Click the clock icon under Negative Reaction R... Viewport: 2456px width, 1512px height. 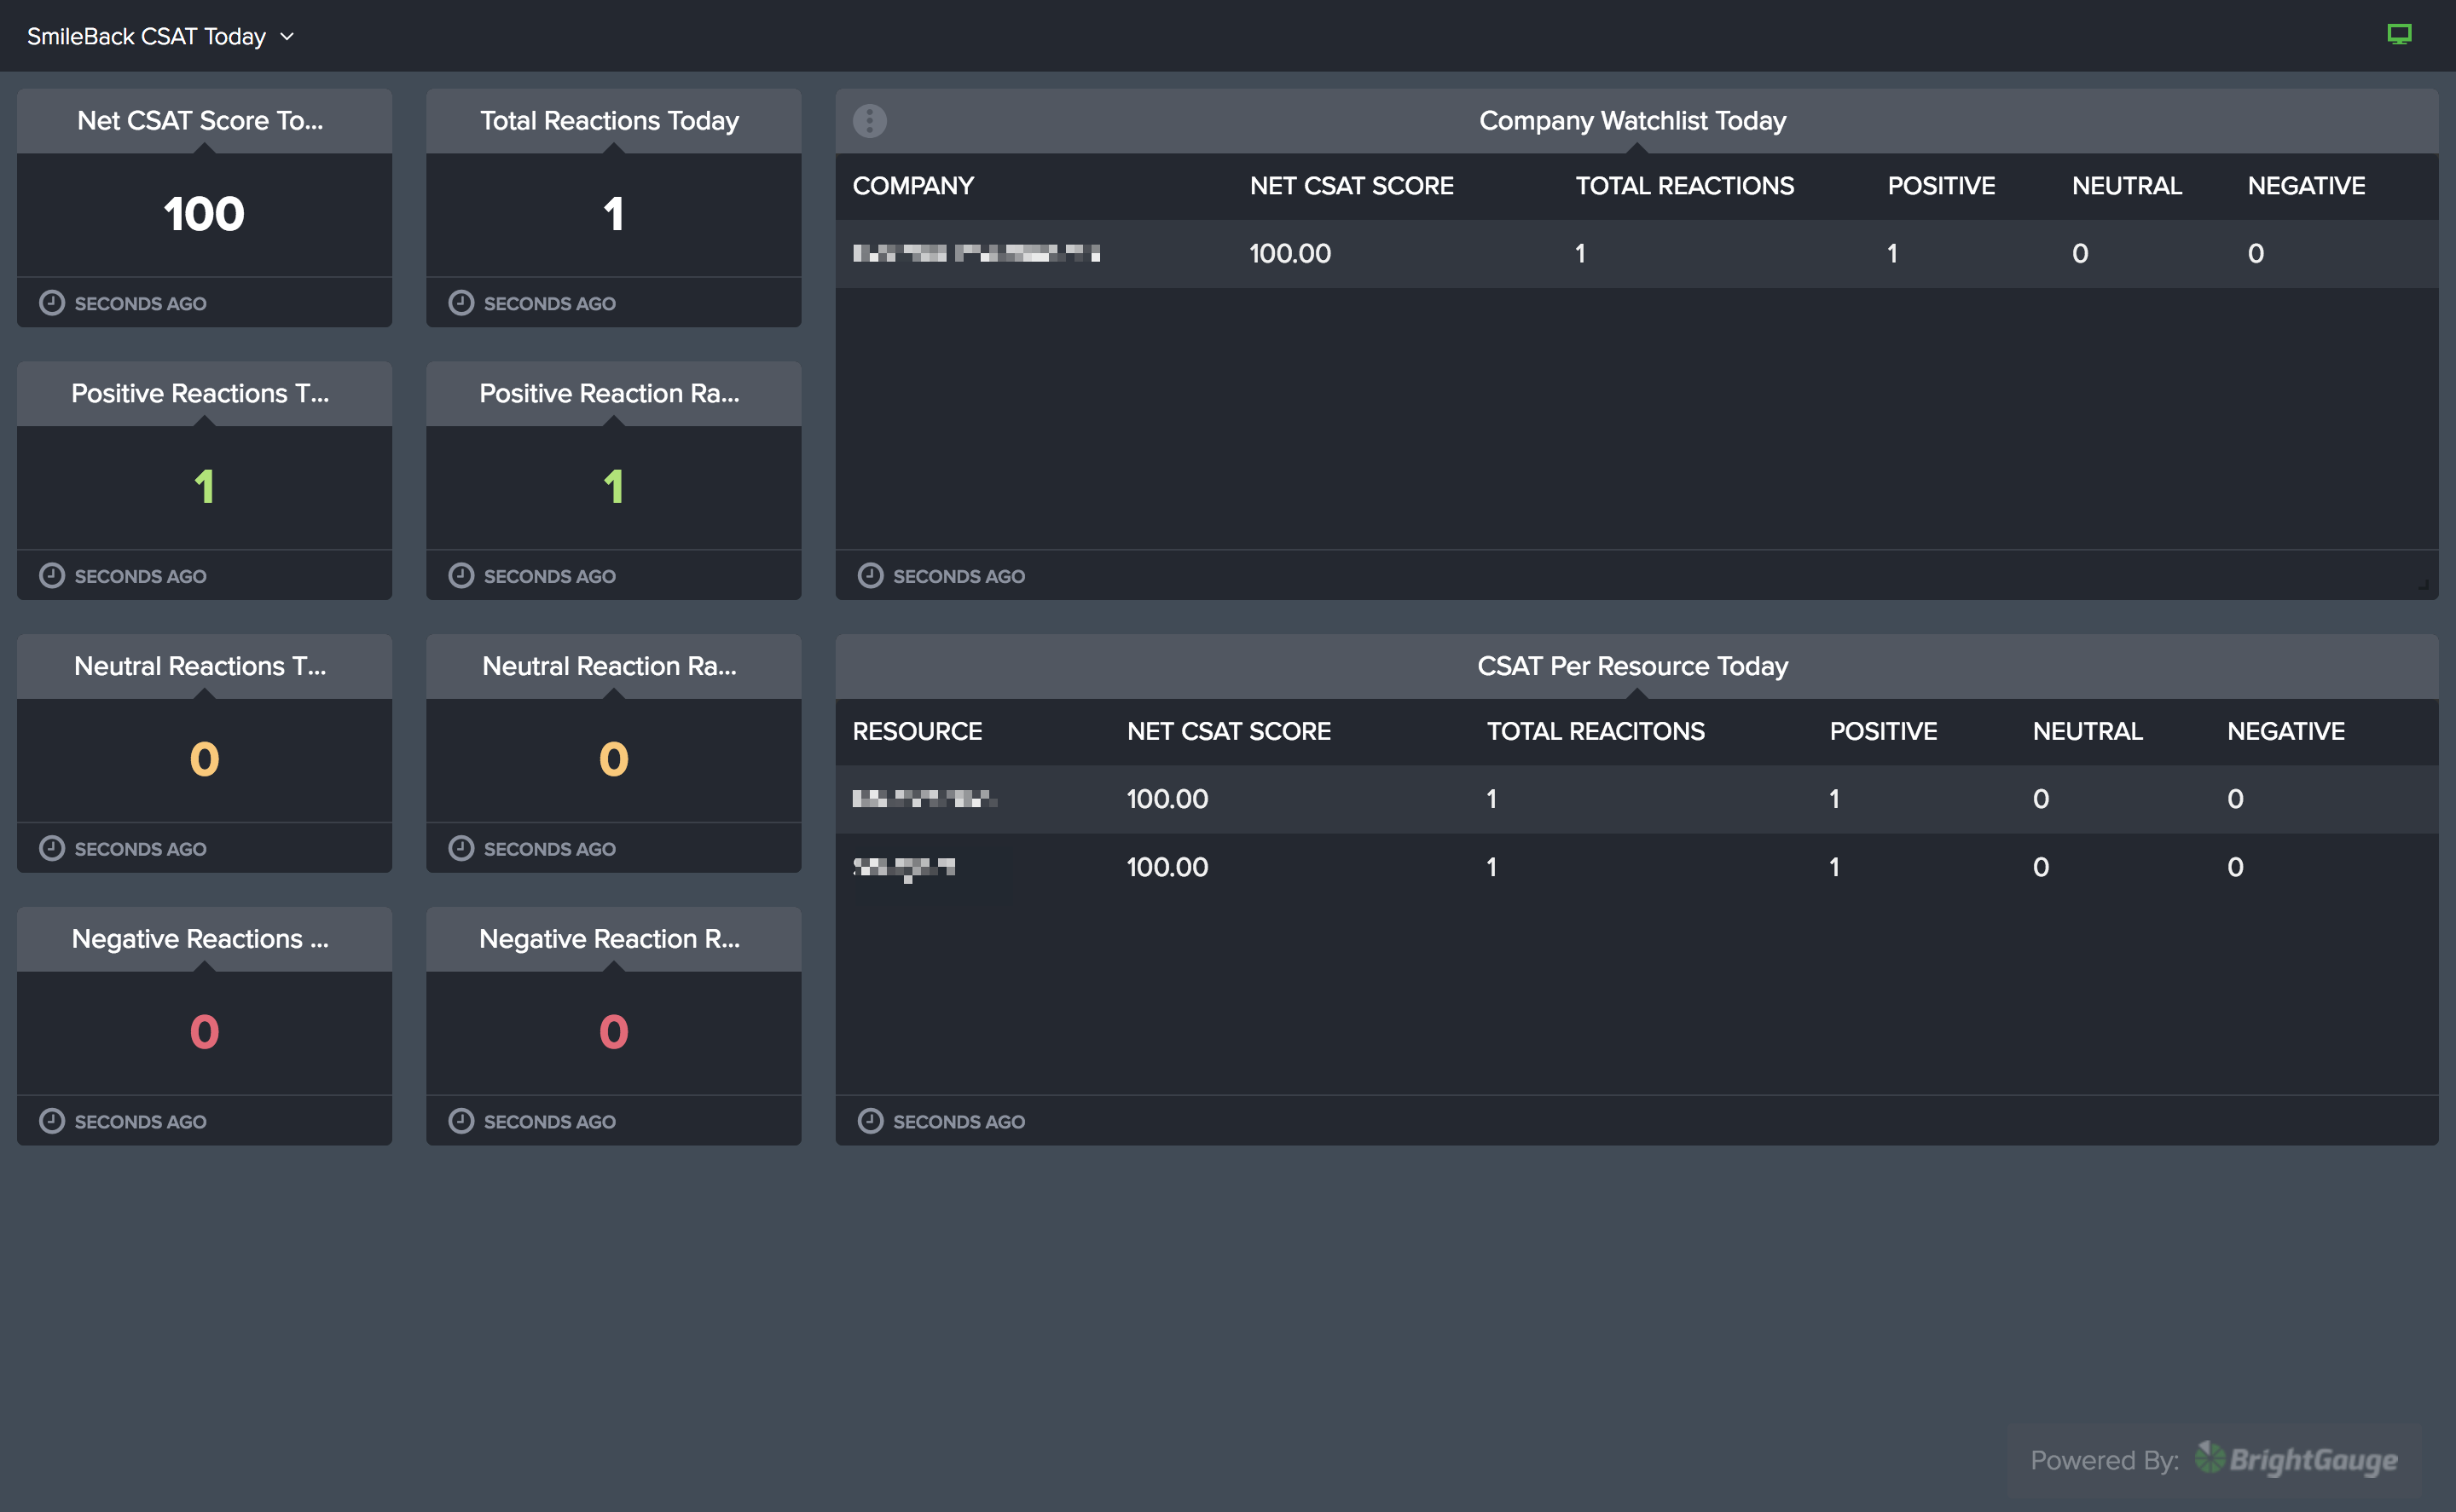[461, 1122]
